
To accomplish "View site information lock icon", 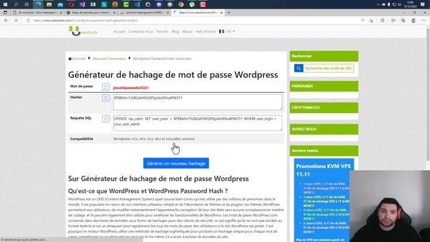I will (x=28, y=20).
